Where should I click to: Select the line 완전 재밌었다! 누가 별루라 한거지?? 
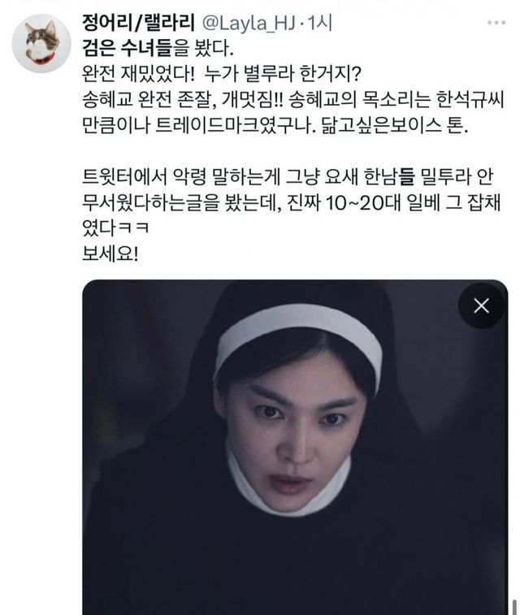(221, 74)
